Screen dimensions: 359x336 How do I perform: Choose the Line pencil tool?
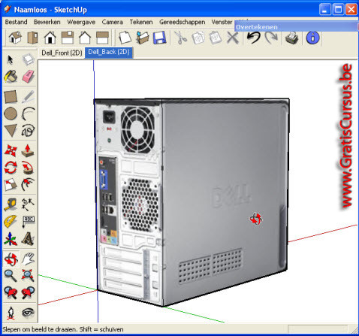(28, 96)
